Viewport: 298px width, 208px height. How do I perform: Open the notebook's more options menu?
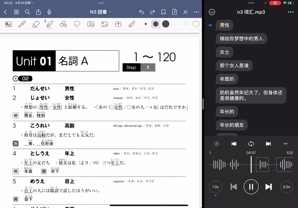pos(196,12)
